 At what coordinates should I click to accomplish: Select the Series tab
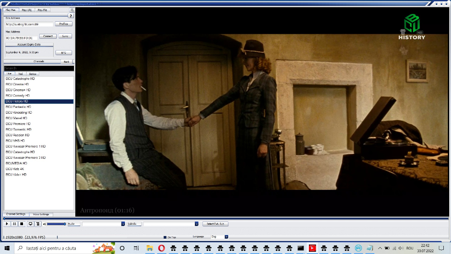(32, 74)
